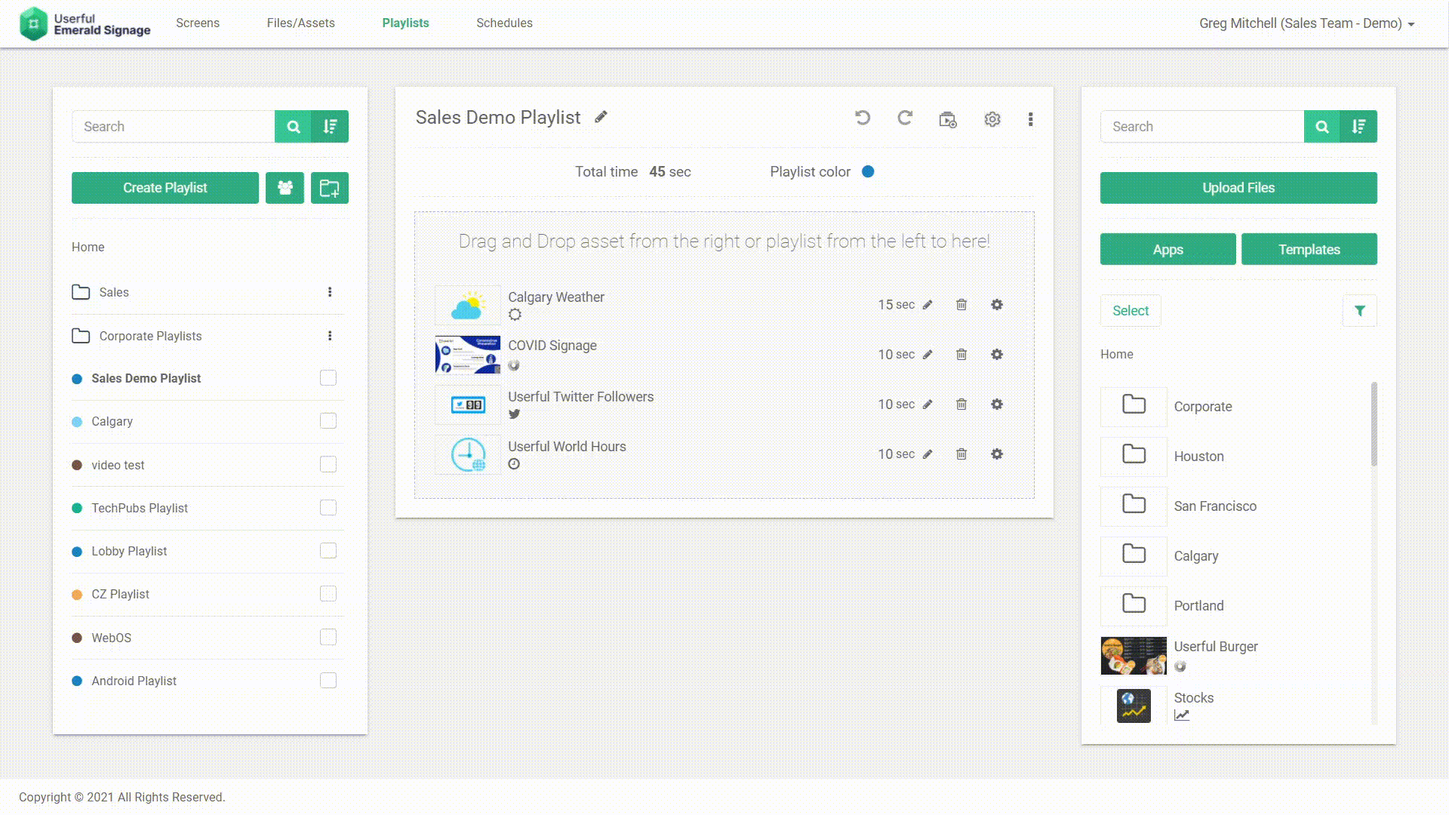Screen dimensions: 1449x815
Task: Open Corporate Playlists folder three-dot menu
Action: click(330, 336)
